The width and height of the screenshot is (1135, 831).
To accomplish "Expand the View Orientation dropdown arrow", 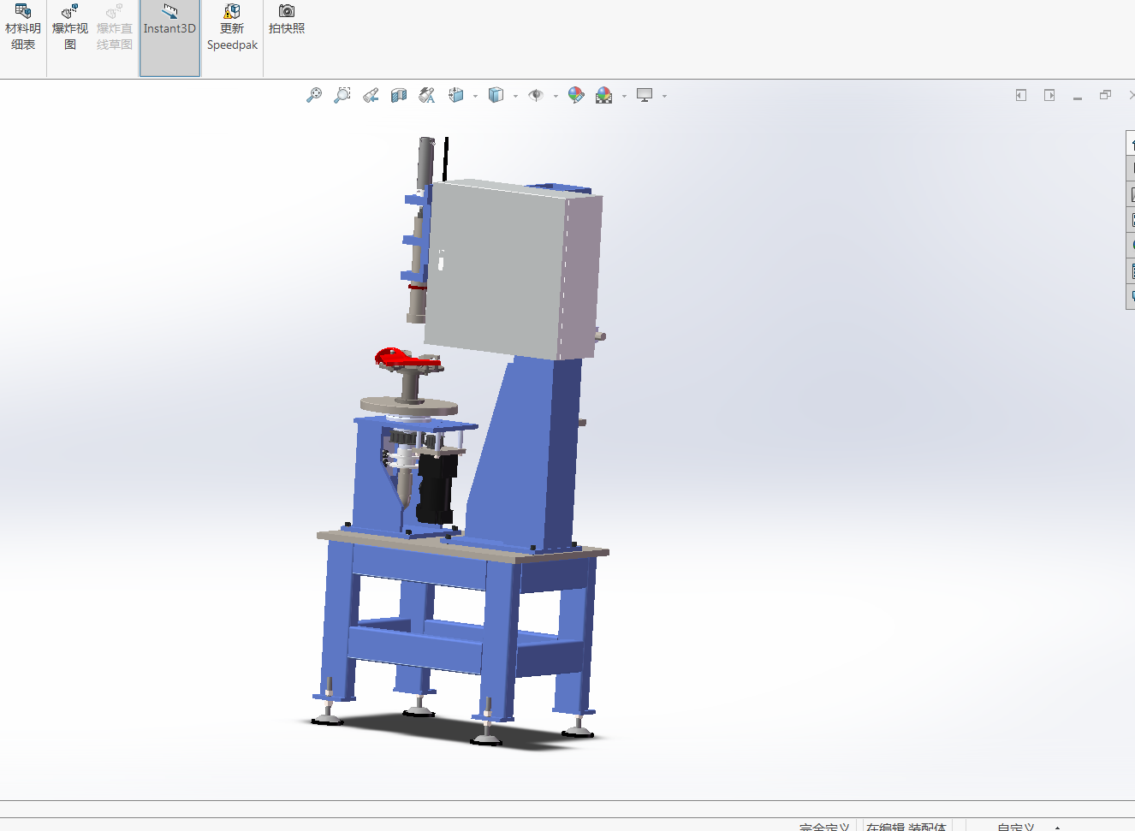I will click(475, 96).
